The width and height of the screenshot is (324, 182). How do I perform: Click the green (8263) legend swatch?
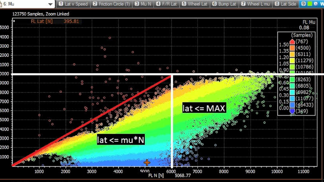[x=292, y=80]
